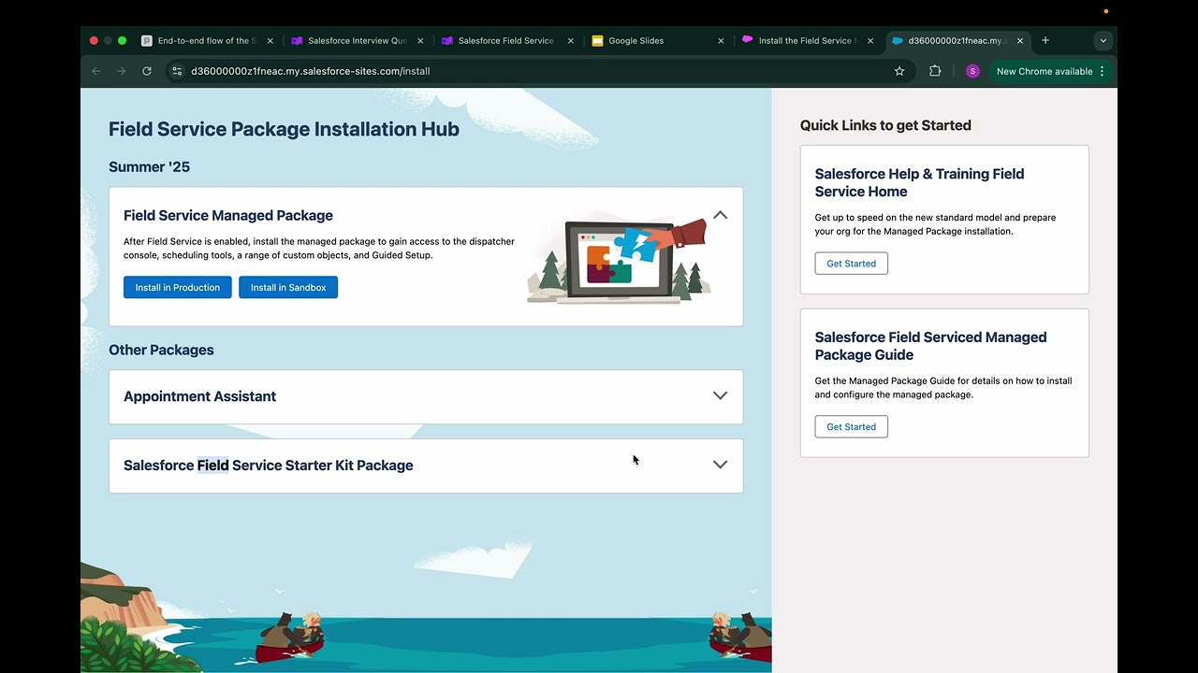Open the Chrome profile avatar S
The width and height of the screenshot is (1198, 673).
[x=972, y=71]
